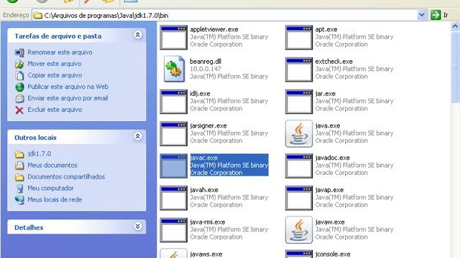This screenshot has height=258, width=460.
Task: Click the Enviar por email envelope icon
Action: (x=19, y=98)
